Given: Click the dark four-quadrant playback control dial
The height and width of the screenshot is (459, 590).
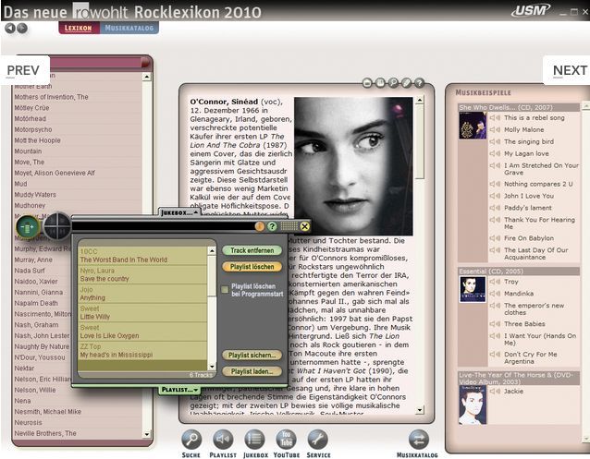Looking at the screenshot, I should tap(56, 226).
